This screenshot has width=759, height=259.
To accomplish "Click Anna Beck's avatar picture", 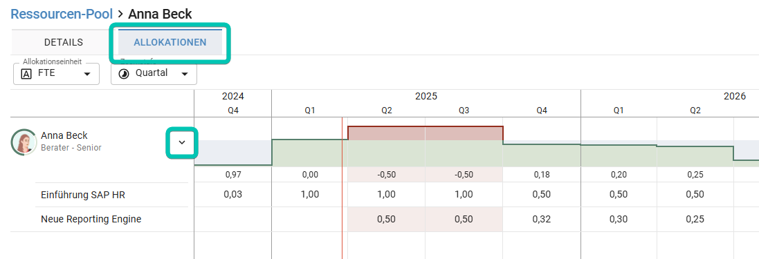I will pos(24,142).
